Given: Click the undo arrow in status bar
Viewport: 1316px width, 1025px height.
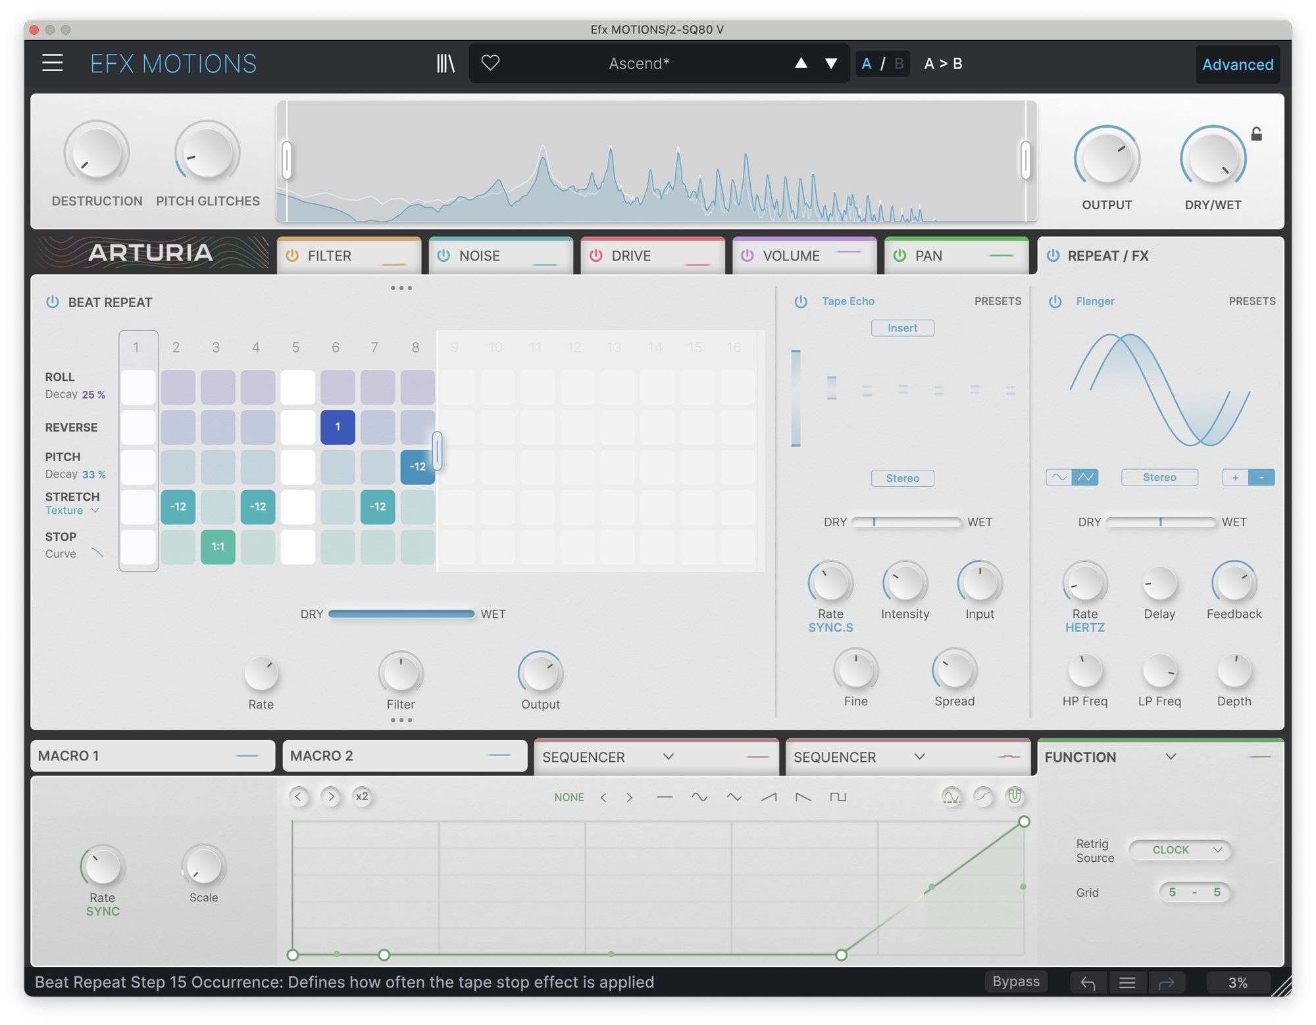Looking at the screenshot, I should [x=1088, y=983].
